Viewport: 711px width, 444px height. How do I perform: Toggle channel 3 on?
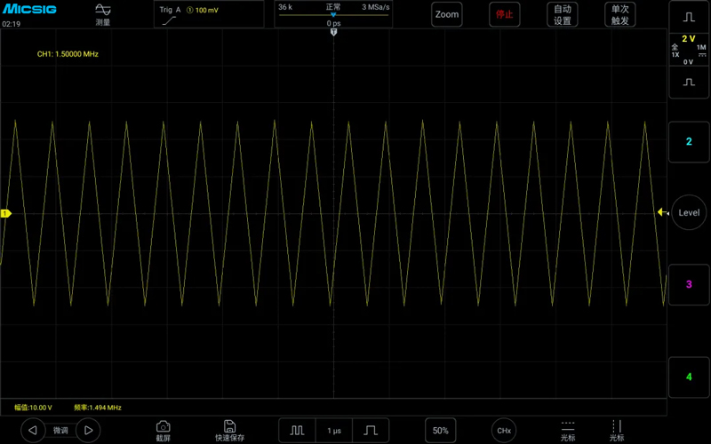(x=689, y=284)
